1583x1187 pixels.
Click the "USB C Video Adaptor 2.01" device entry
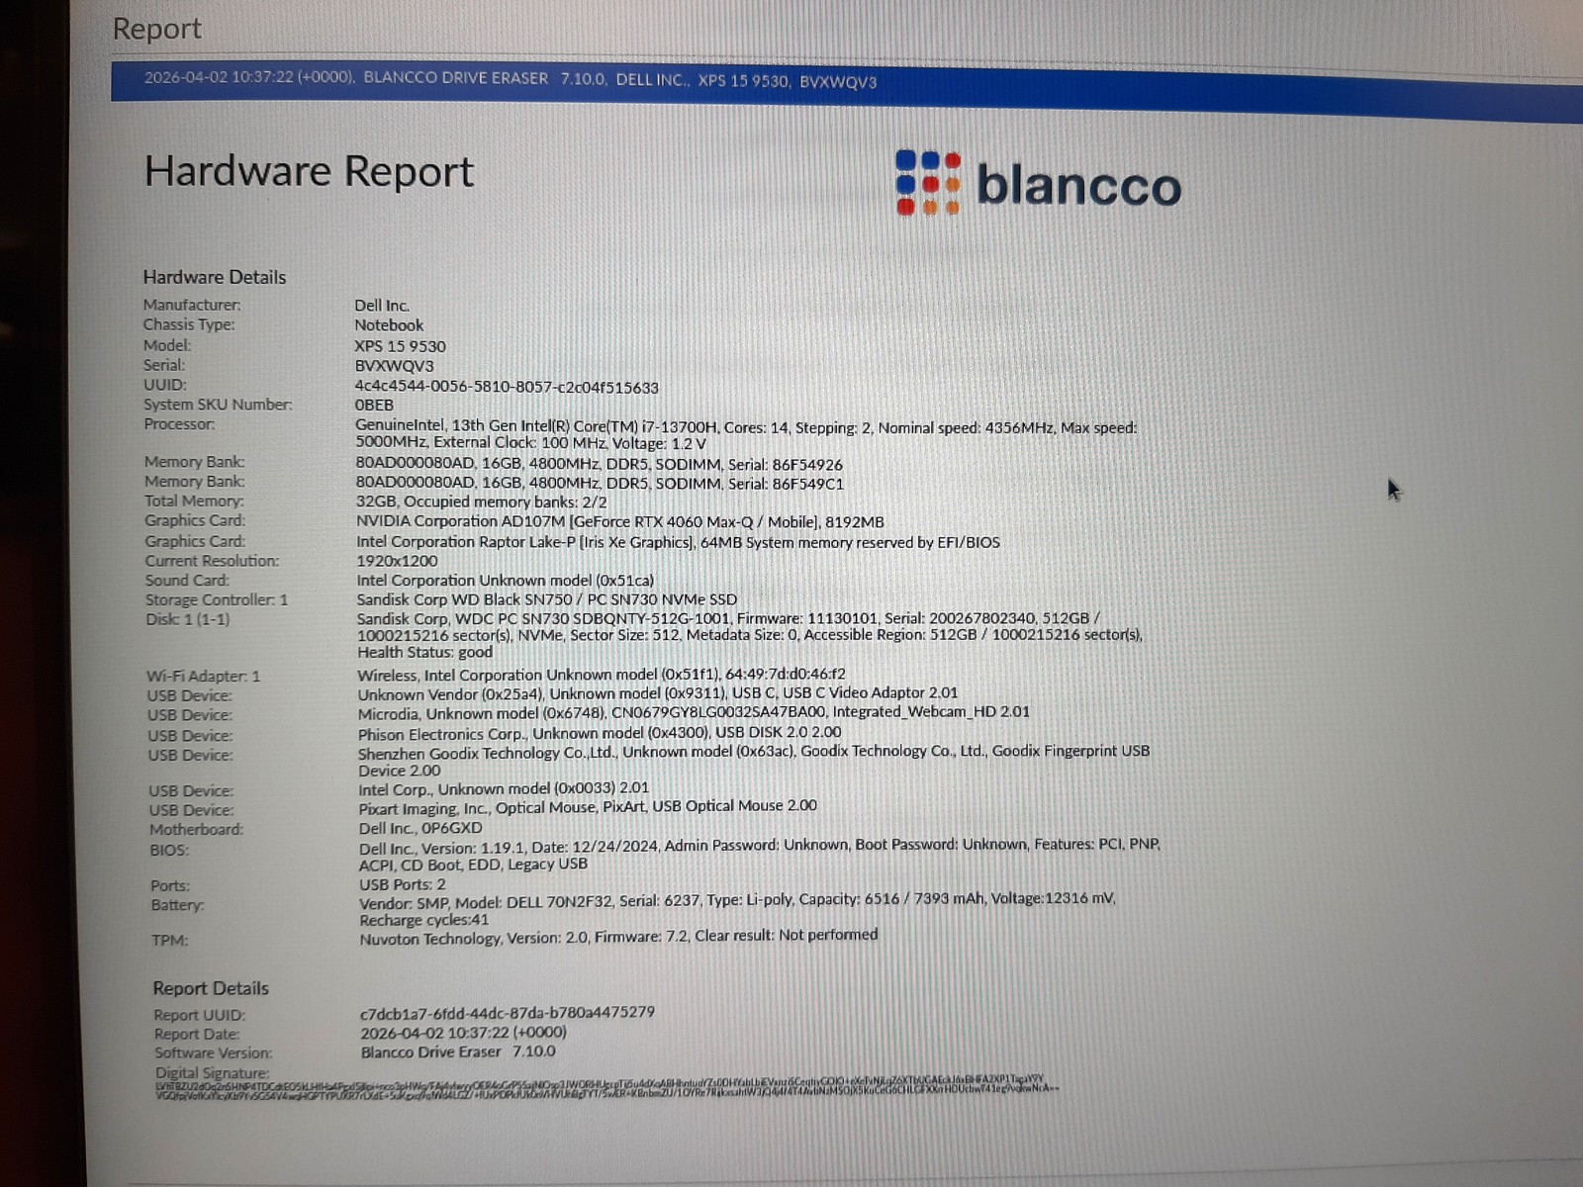pyautogui.click(x=658, y=693)
